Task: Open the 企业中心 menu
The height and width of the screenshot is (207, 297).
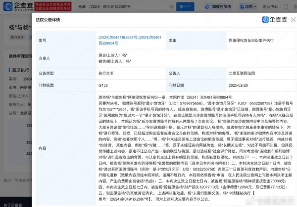Action: coord(272,7)
